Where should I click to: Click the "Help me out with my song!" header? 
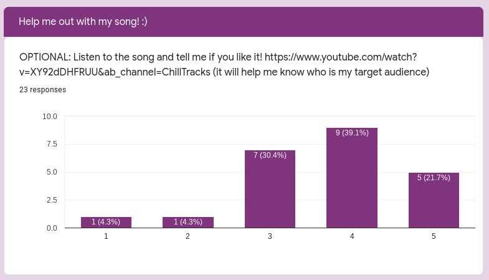pos(83,22)
